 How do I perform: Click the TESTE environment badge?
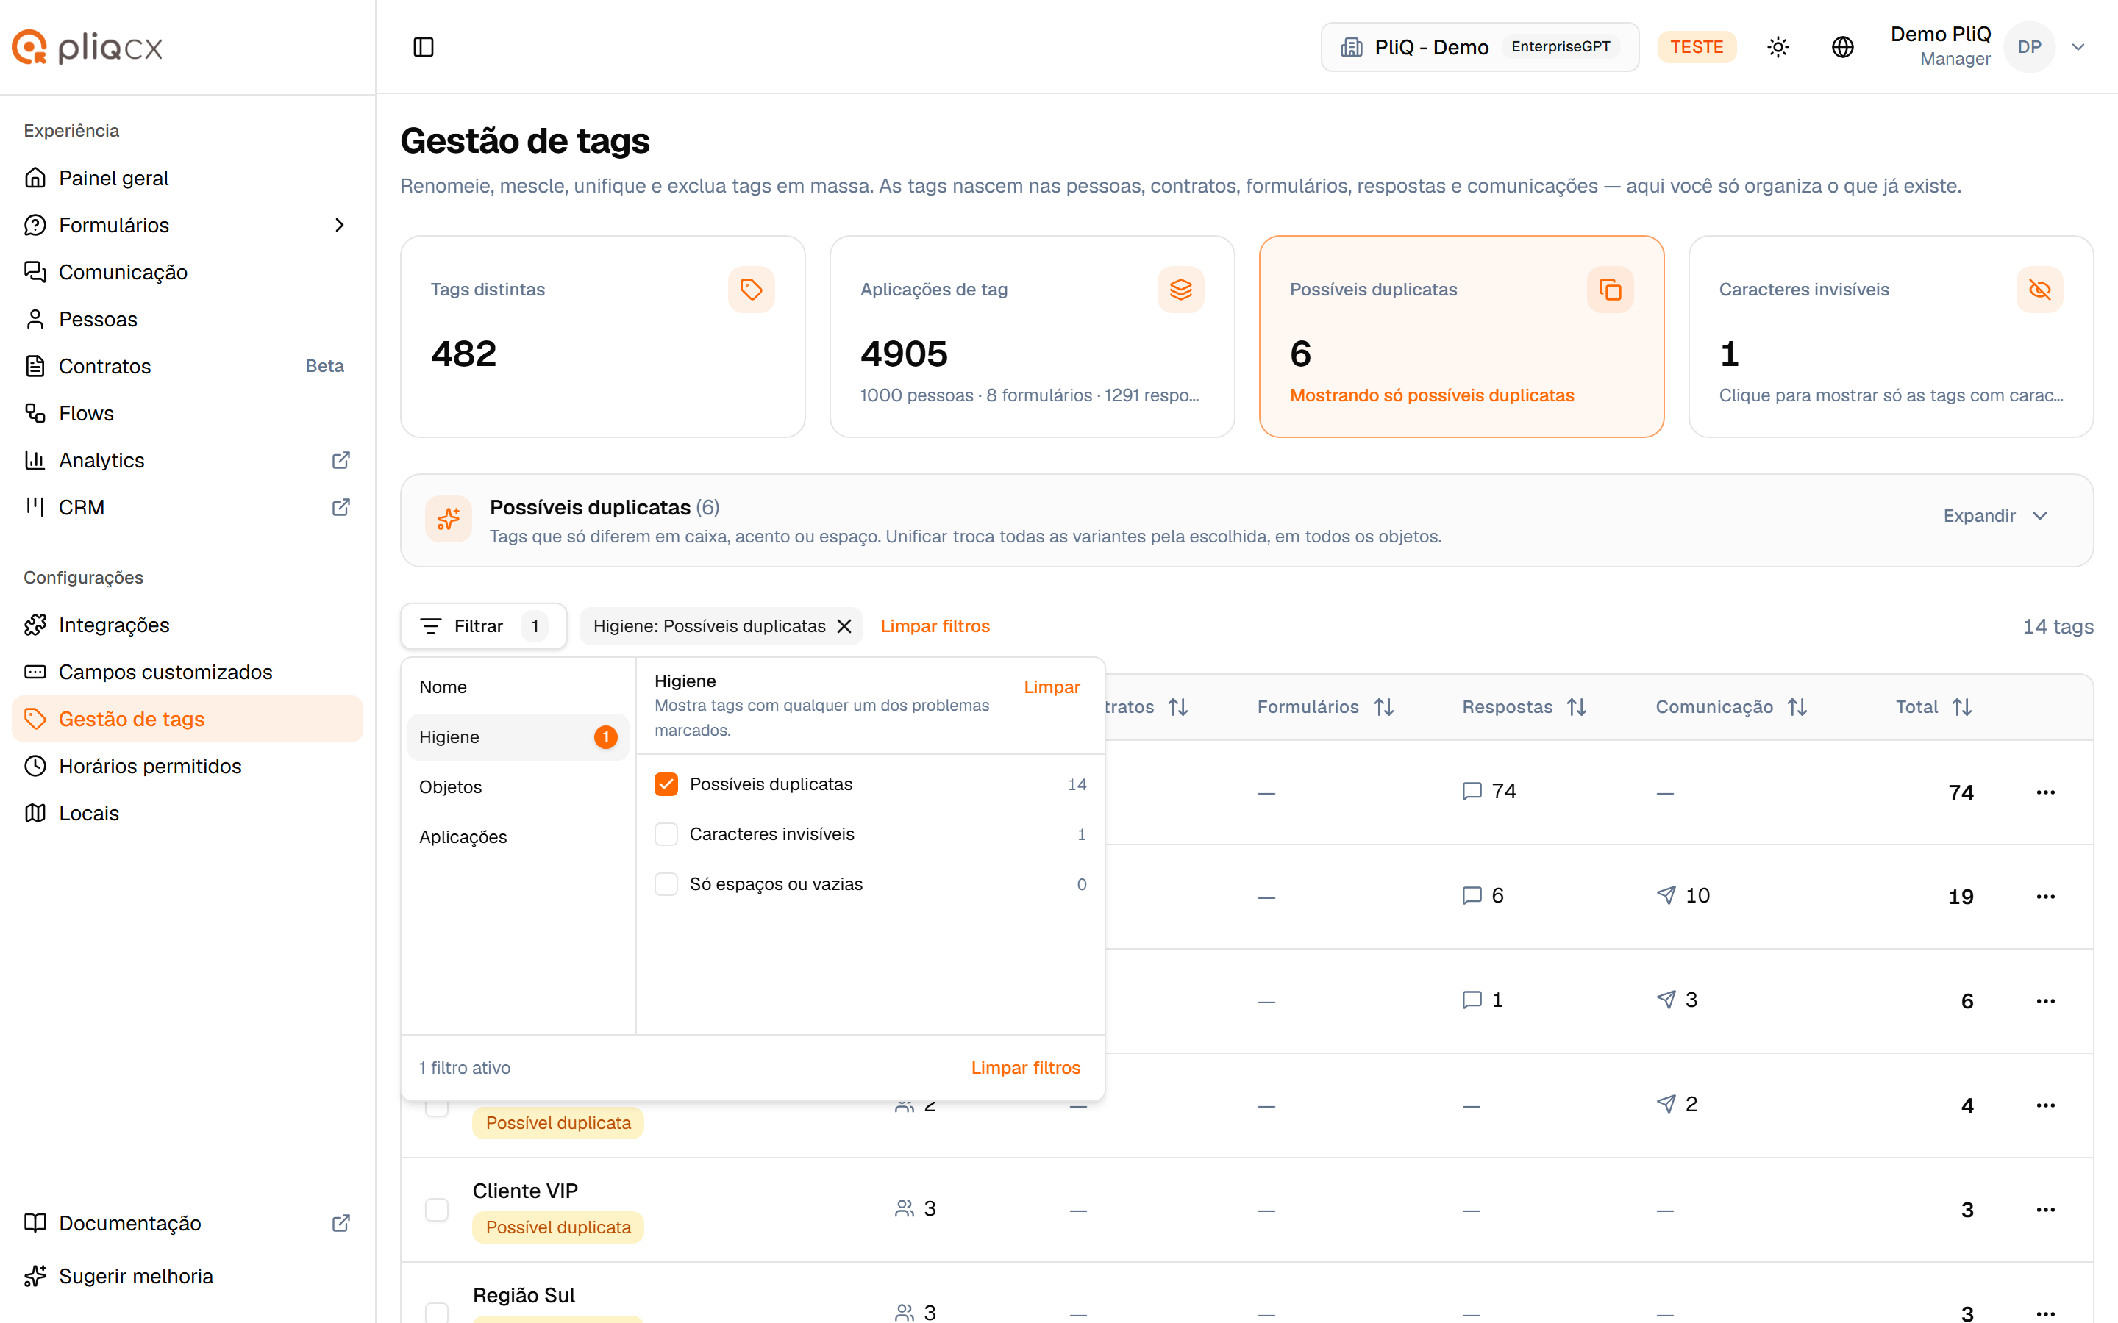click(1696, 47)
